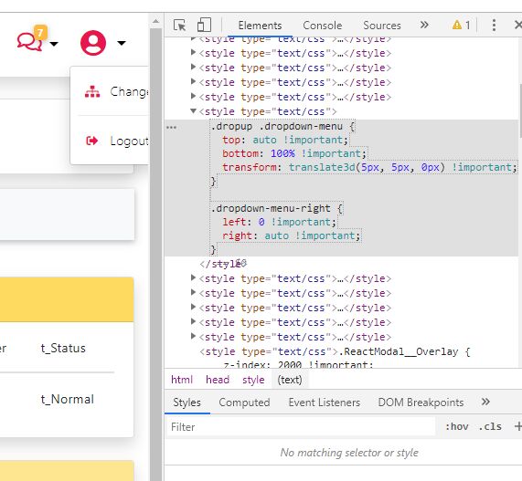Open the messages chat icon with badge

32,39
